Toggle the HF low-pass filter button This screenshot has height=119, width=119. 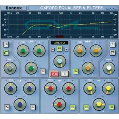pos(112,53)
